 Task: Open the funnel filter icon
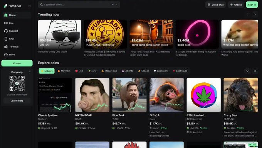[247, 71]
